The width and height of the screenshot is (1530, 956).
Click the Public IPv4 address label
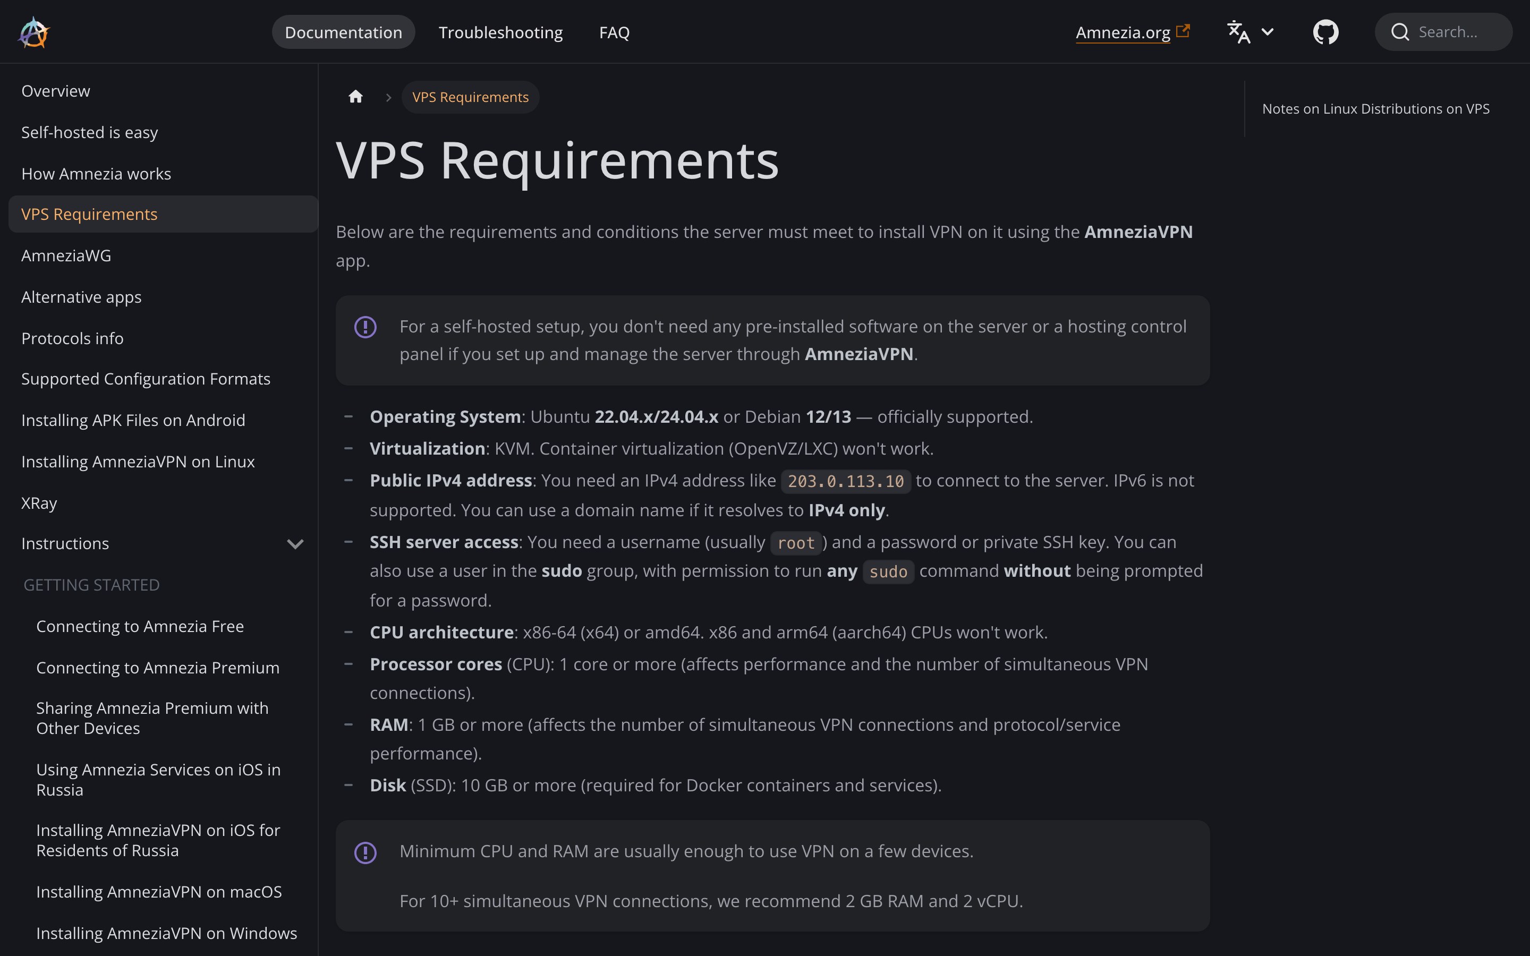[451, 481]
